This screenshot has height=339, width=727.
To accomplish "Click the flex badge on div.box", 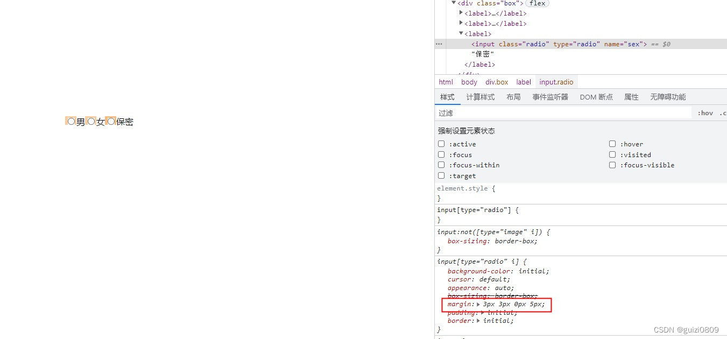I will [538, 3].
